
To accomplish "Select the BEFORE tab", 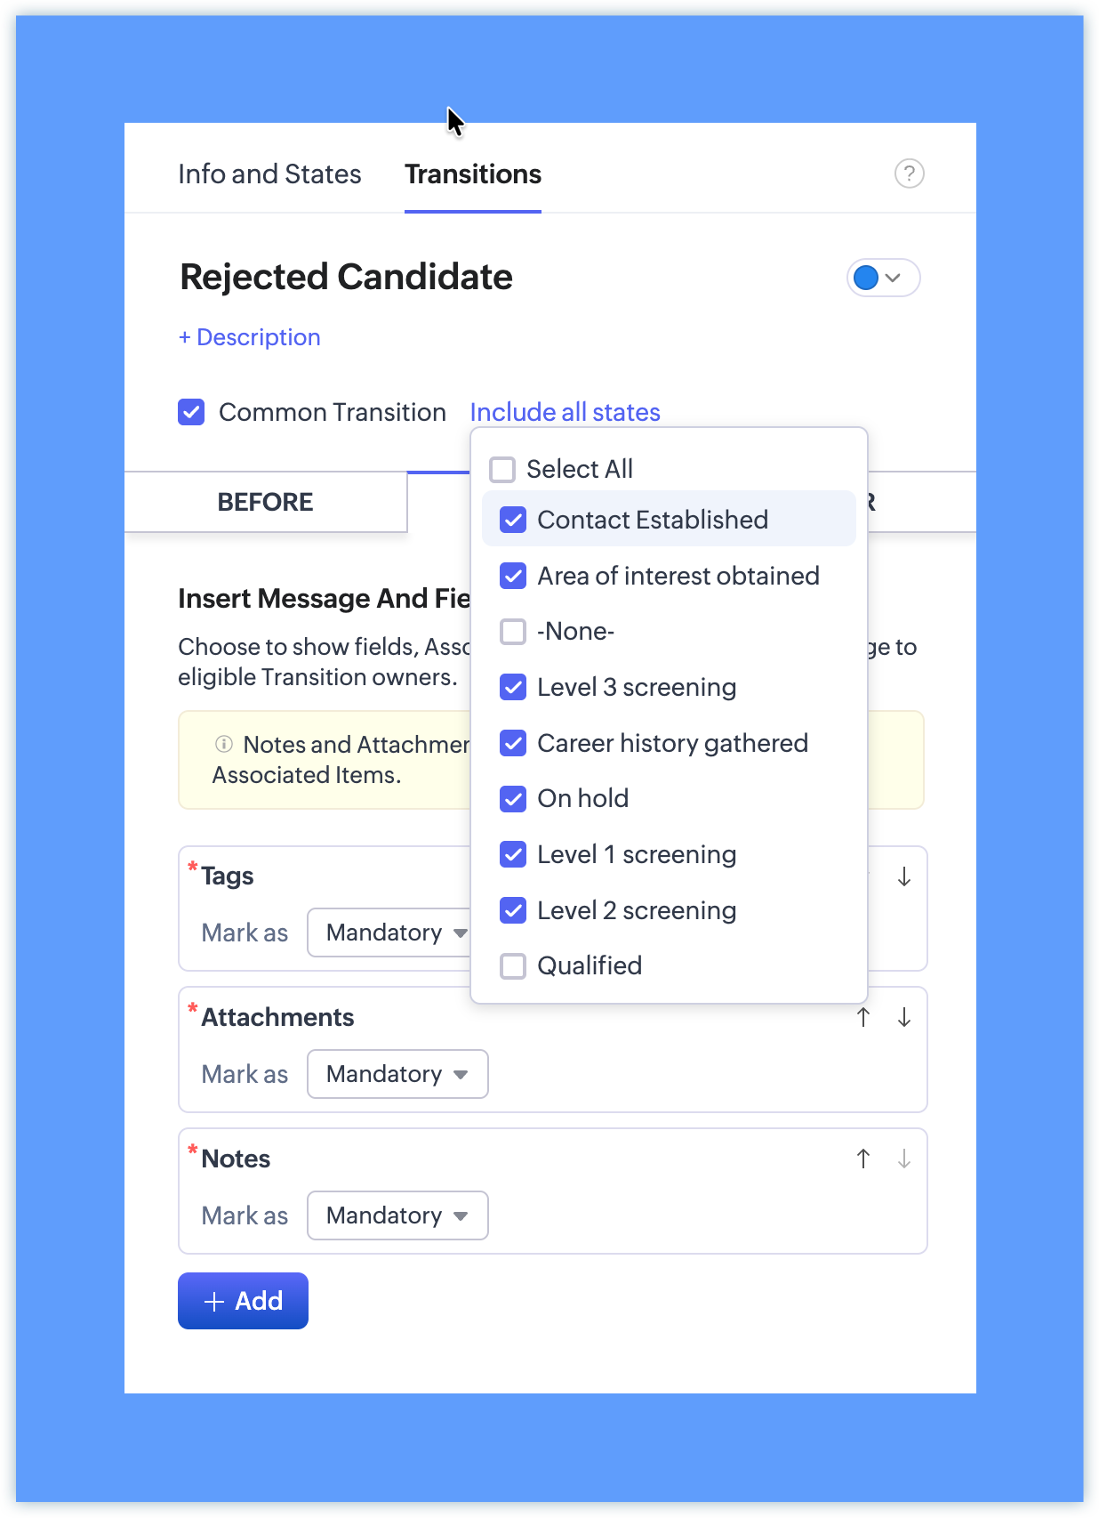I will tap(265, 502).
